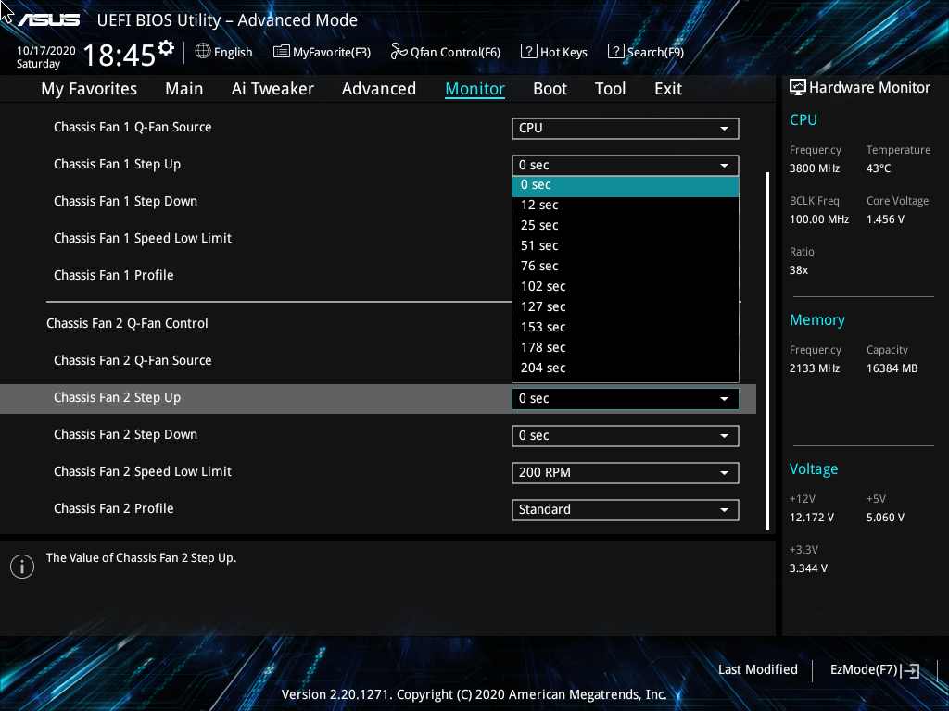Screen dimensions: 949x711
Task: Click the BCLK Freq value 100.00 MHz
Action: 819,219
